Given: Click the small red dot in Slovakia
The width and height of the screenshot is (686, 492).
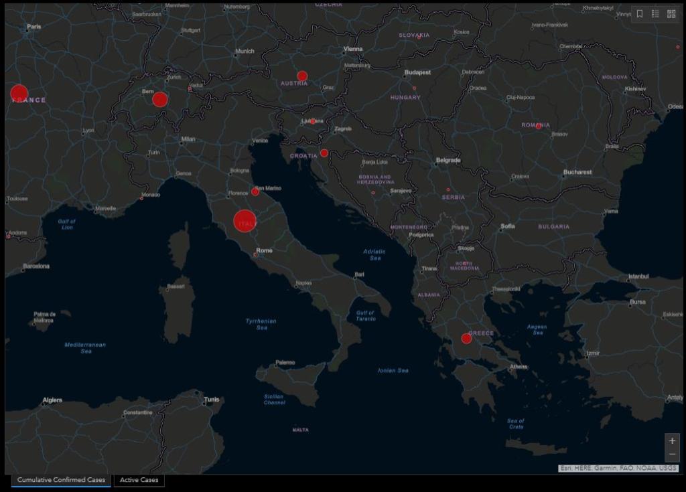Looking at the screenshot, I should [419, 37].
